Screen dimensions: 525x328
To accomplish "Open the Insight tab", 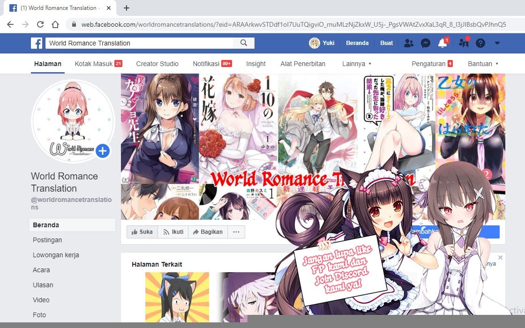I will (256, 64).
